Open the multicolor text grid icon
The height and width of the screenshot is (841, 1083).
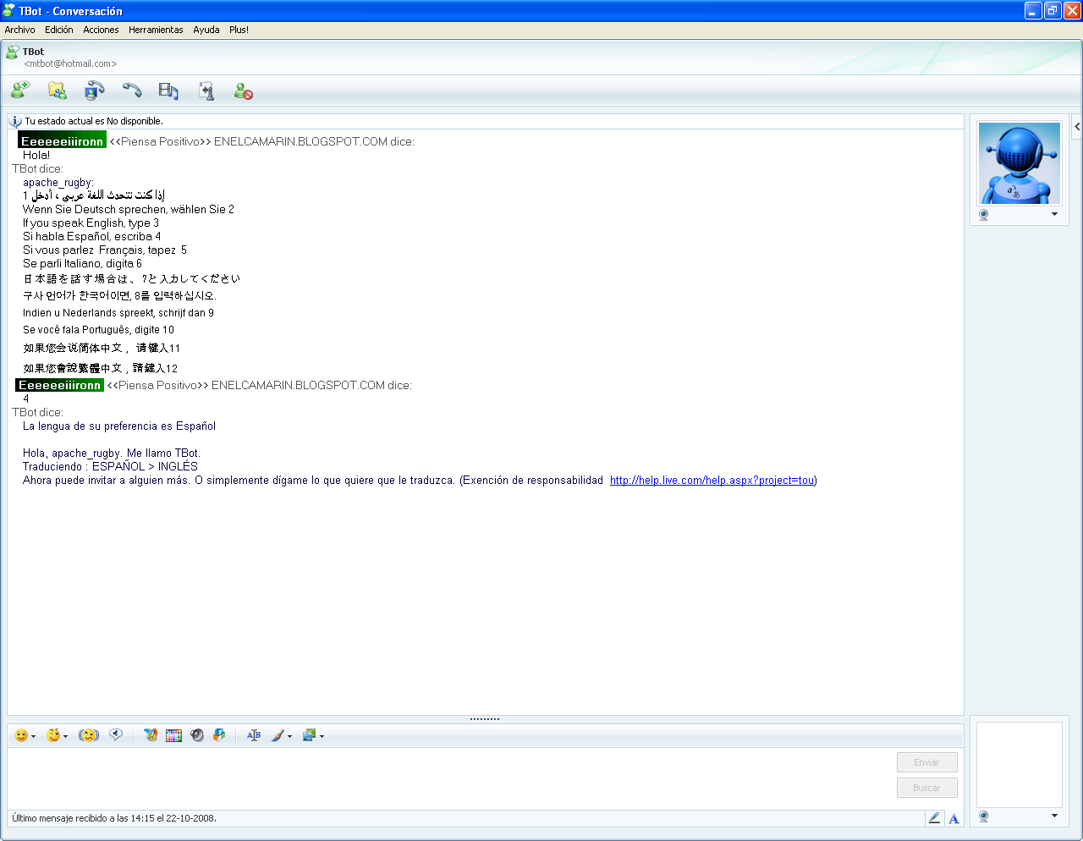(173, 735)
